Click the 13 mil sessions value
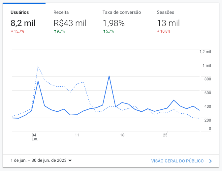Viewport: 222px width, 171px height. pos(168,23)
